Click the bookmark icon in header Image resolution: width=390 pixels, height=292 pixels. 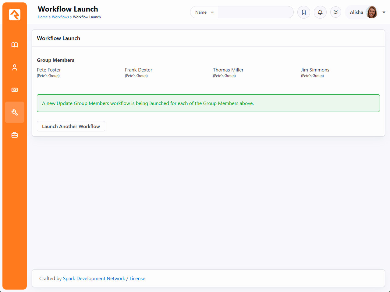(x=304, y=12)
